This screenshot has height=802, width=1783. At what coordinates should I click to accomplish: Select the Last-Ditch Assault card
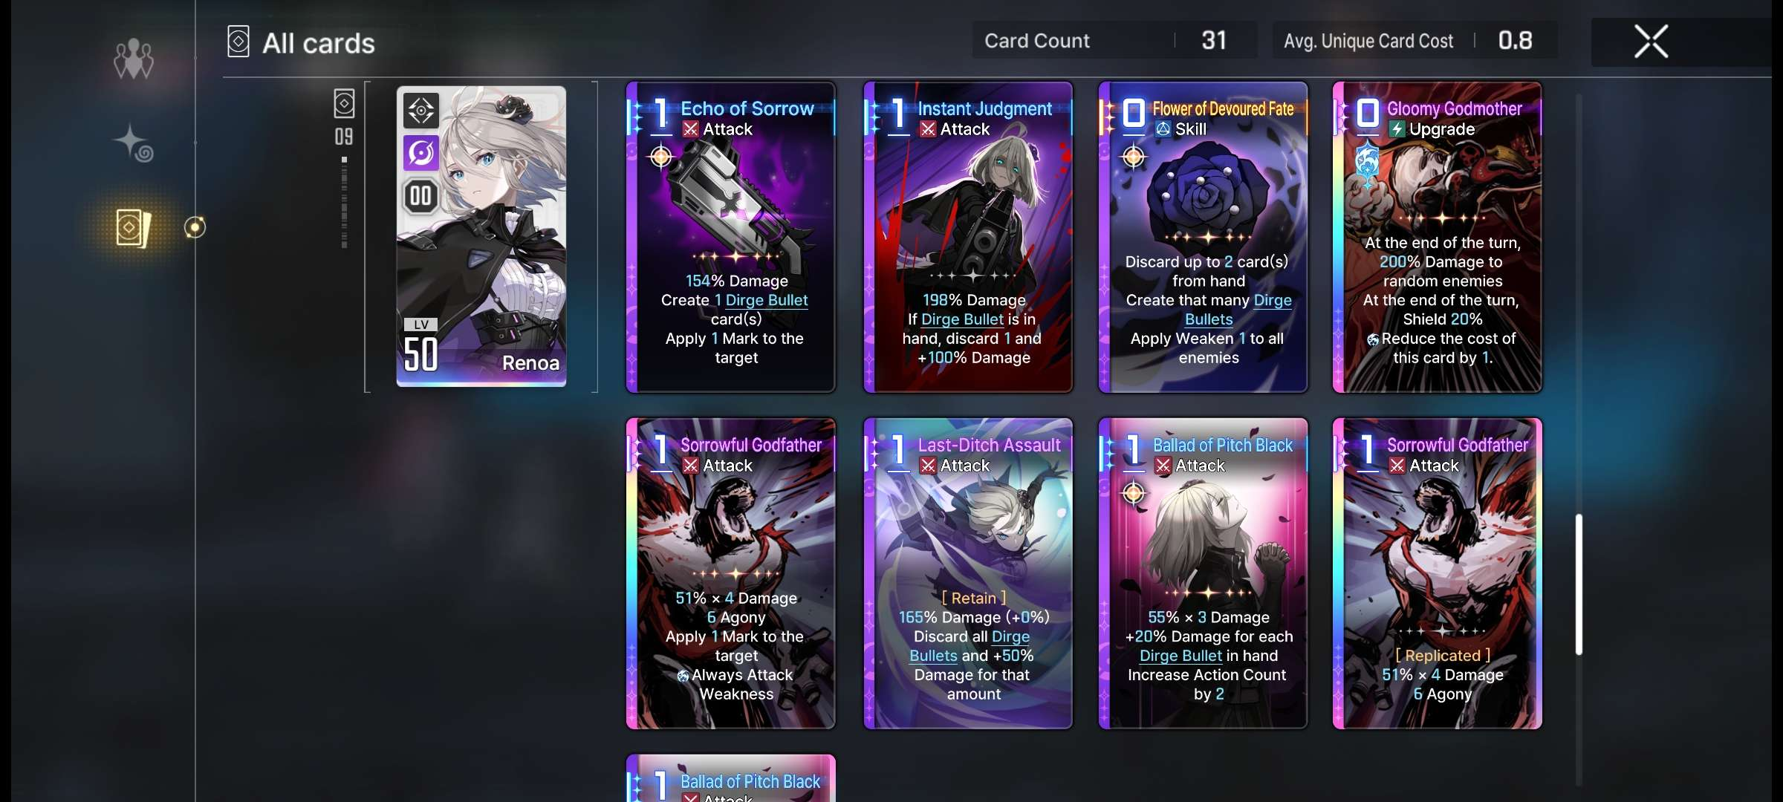[968, 573]
